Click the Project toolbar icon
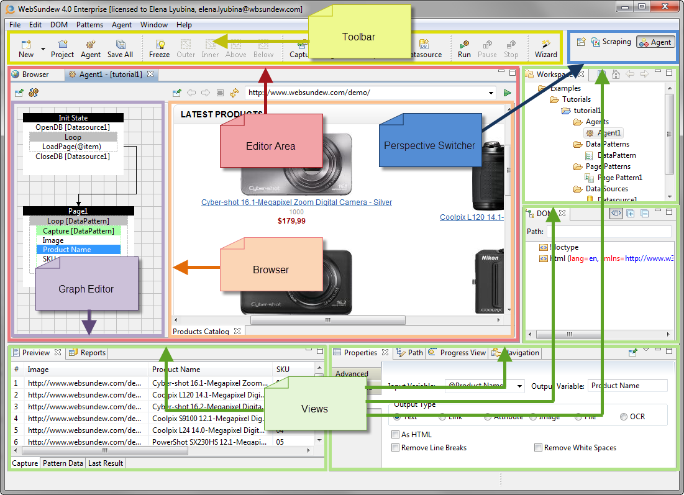The width and height of the screenshot is (684, 495). pos(62,45)
